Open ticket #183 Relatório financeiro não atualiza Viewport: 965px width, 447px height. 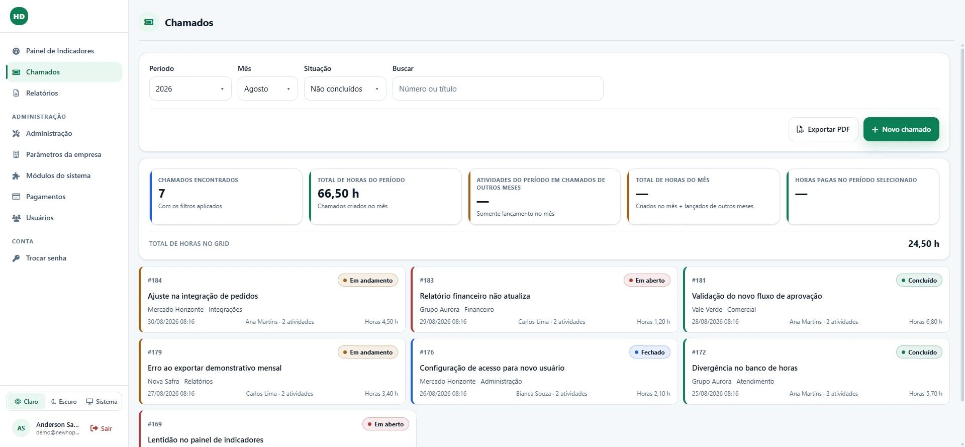544,299
